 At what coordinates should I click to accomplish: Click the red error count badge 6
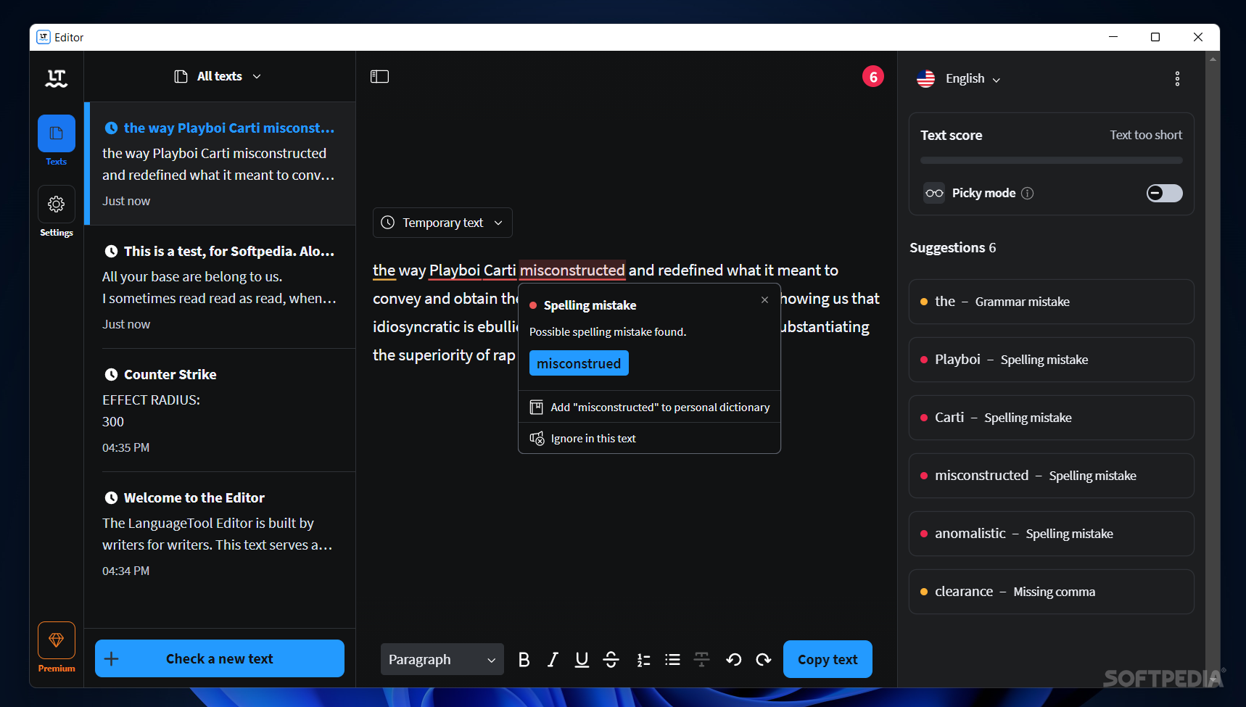pos(873,77)
